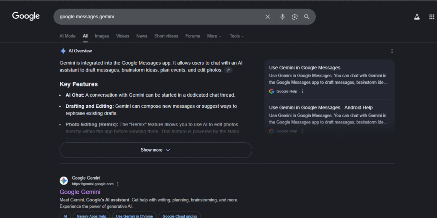
Task: Click the Gemini Apps Help chip
Action: coord(91,216)
